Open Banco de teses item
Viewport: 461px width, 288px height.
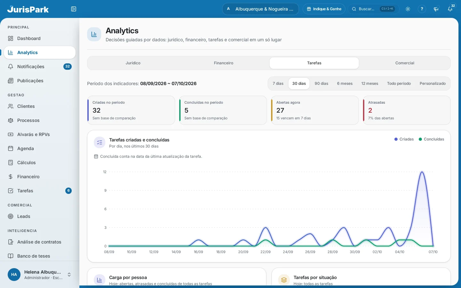[40, 256]
